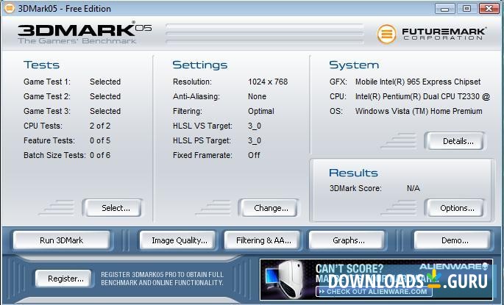This screenshot has width=504, height=305.
Task: Click the 3DMark05 Gamers' Benchmark logo
Action: (85, 33)
